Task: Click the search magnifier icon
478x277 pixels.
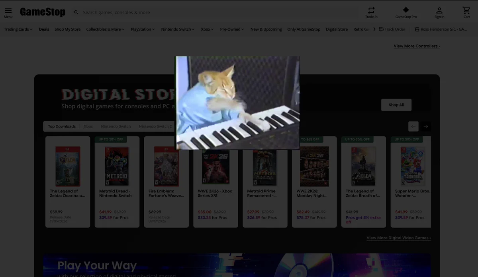Action: point(76,12)
